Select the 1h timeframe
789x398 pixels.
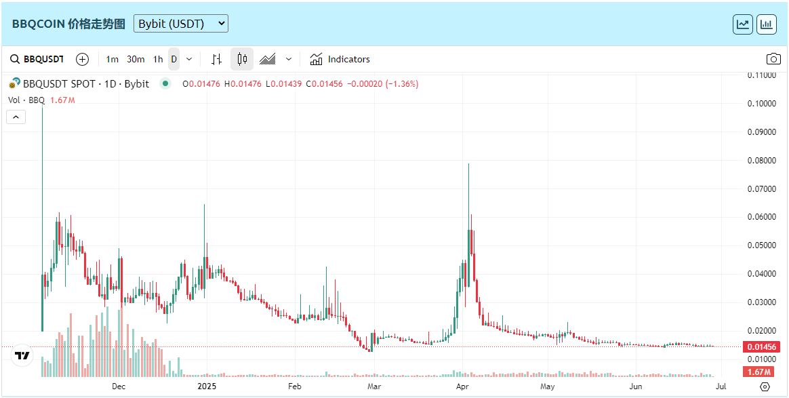[x=157, y=59]
